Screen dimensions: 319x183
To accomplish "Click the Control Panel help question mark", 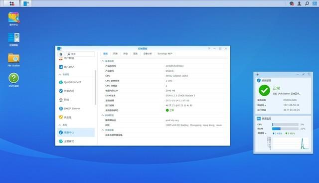I will pos(209,49).
